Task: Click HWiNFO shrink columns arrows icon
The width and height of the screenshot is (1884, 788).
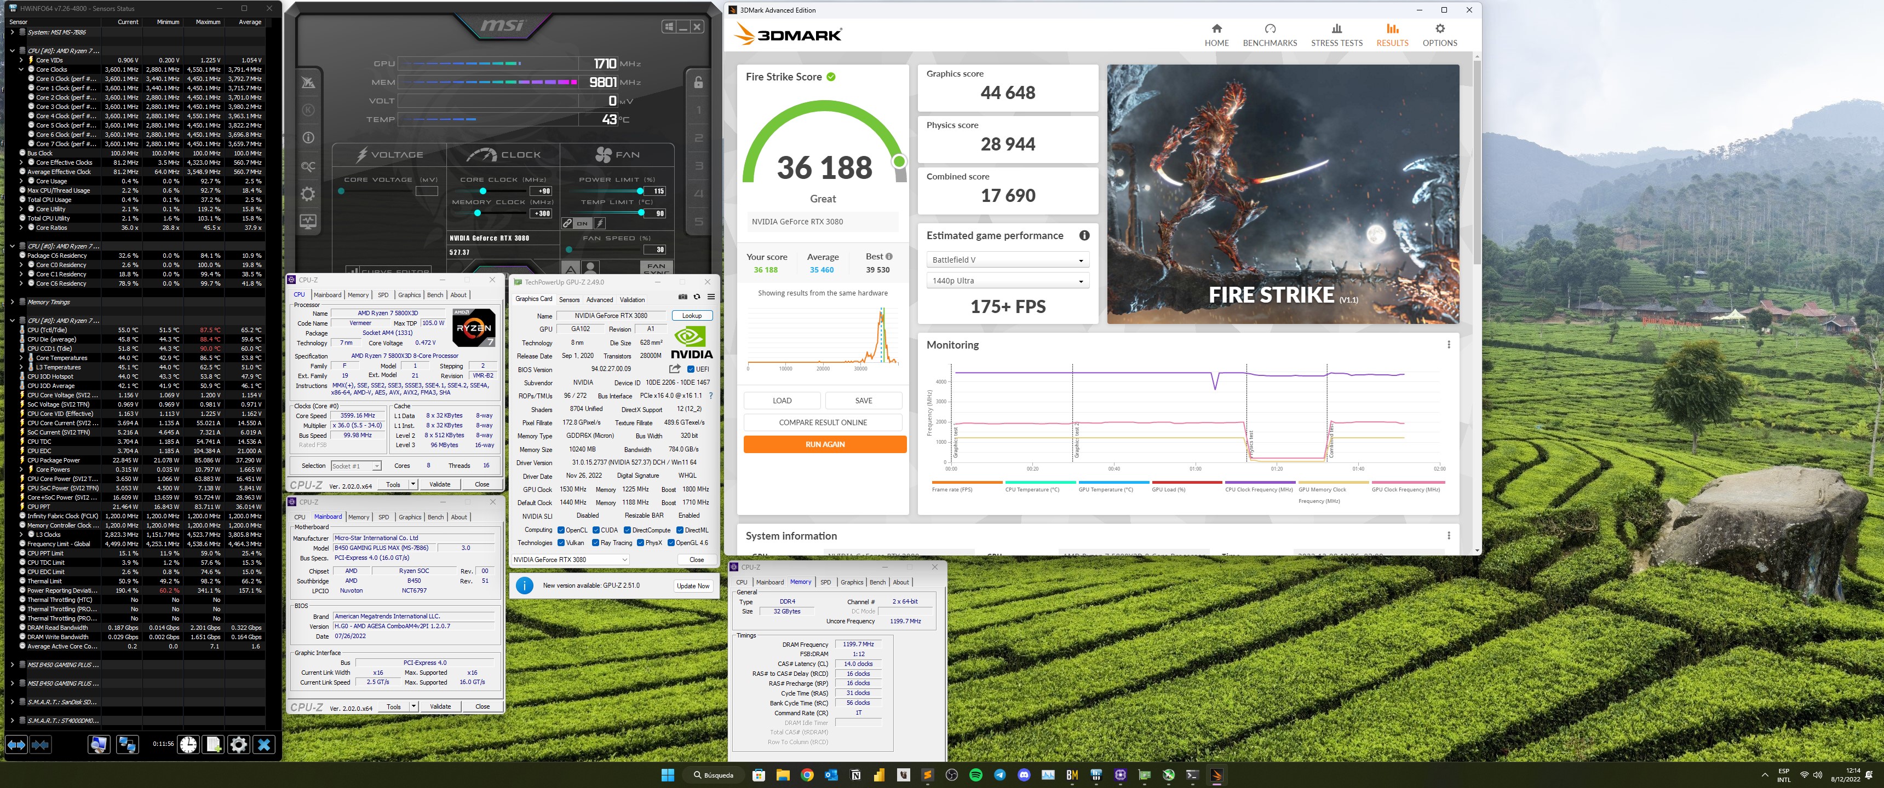Action: click(x=41, y=744)
